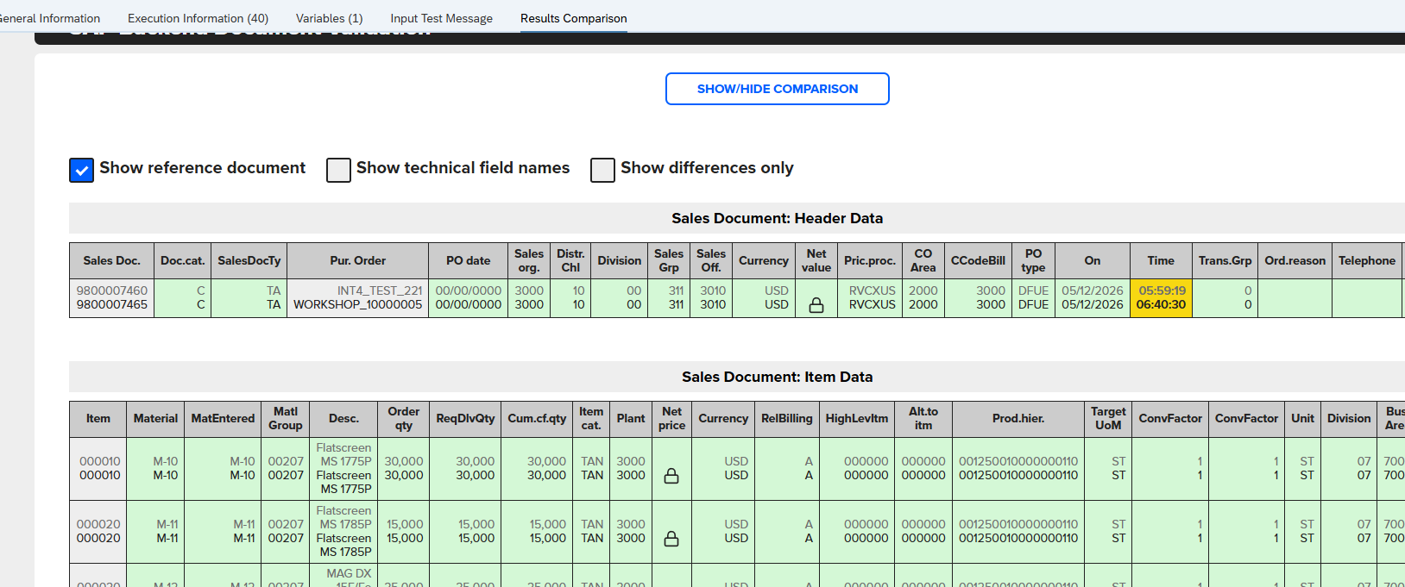Click the Sales Doc. column header
This screenshot has height=587, width=1405.
click(111, 260)
